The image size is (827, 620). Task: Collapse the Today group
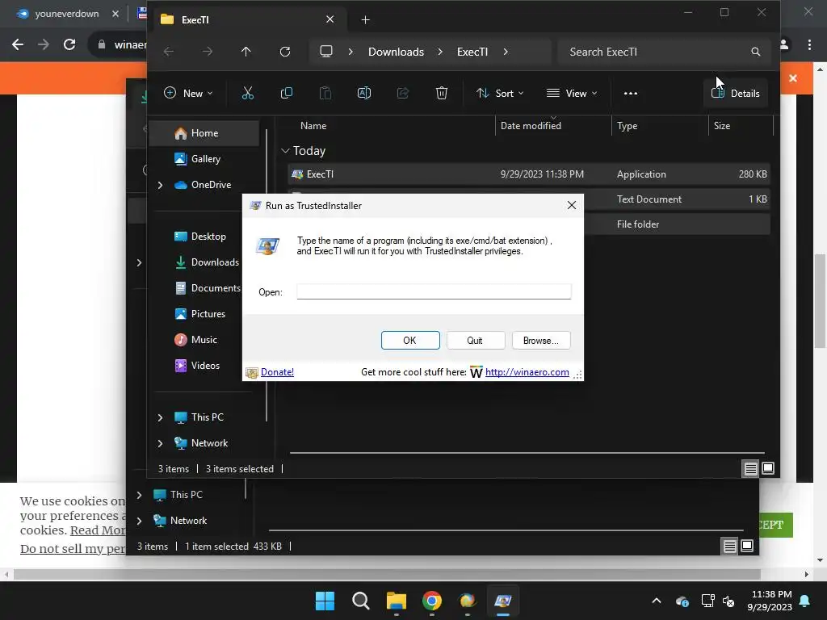pyautogui.click(x=285, y=151)
